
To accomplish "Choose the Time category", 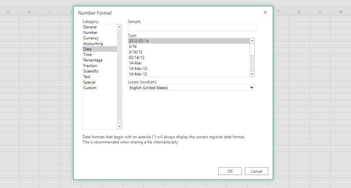I will tap(88, 55).
